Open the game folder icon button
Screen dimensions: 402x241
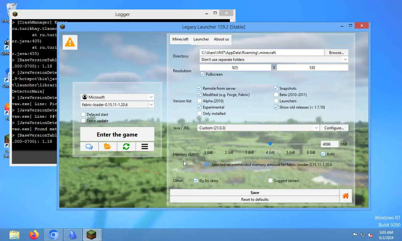108,147
